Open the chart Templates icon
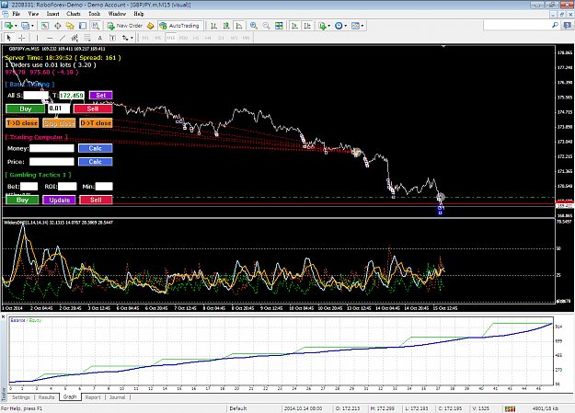Image resolution: width=575 pixels, height=413 pixels. 355,26
